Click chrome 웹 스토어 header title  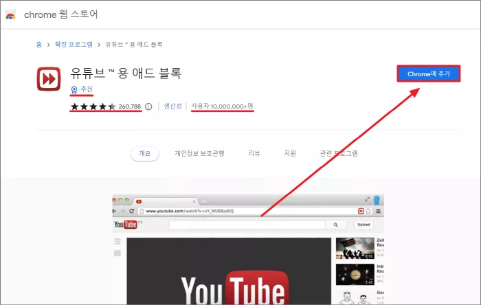coord(60,14)
